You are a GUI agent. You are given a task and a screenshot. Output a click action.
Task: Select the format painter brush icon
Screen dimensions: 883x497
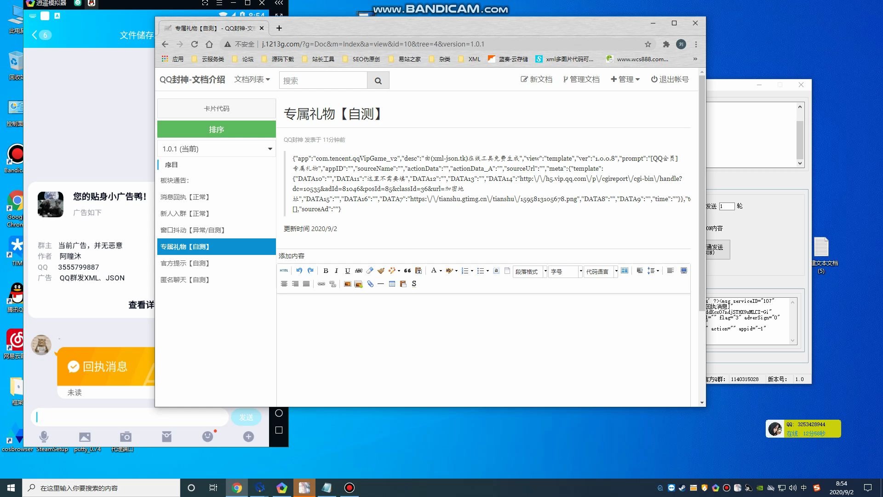point(381,271)
